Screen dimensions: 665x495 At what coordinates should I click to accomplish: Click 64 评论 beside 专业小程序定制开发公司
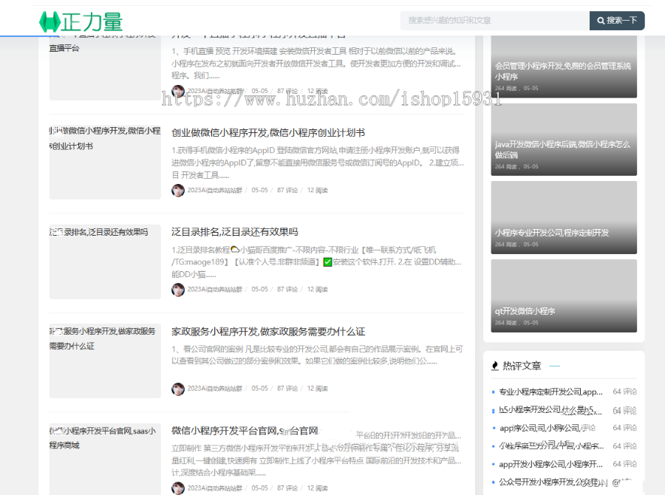point(624,392)
